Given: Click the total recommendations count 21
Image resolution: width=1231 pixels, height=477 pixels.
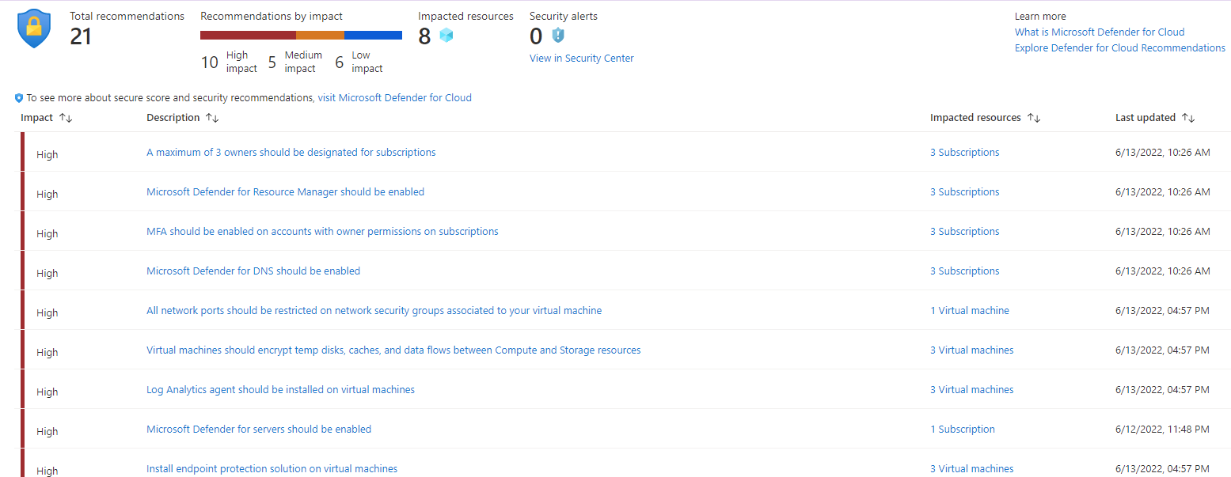Looking at the screenshot, I should pyautogui.click(x=81, y=36).
